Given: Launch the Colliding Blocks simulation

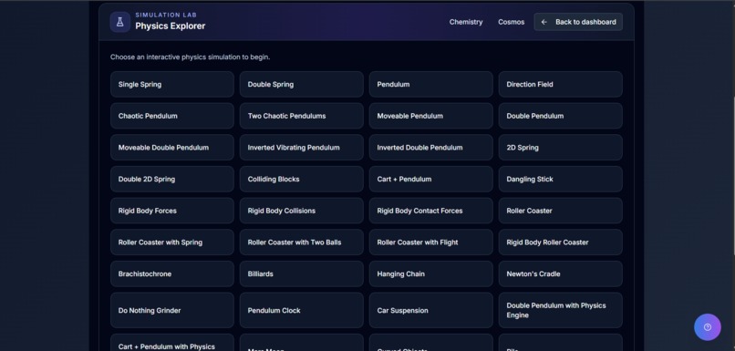Looking at the screenshot, I should tap(302, 179).
